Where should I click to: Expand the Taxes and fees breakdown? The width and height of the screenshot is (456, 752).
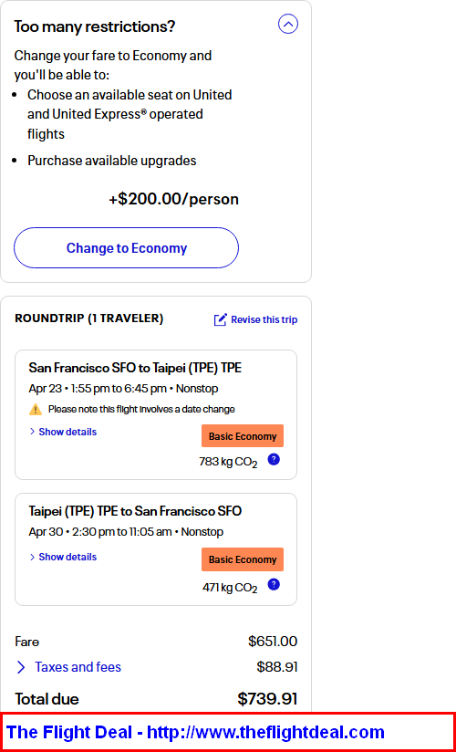pos(68,667)
